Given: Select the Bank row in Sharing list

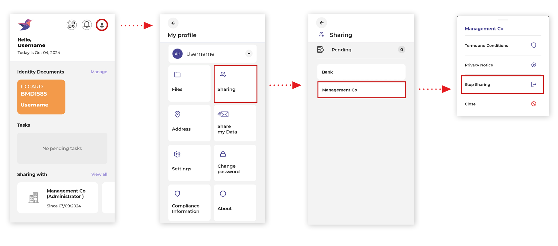Looking at the screenshot, I should (x=361, y=72).
